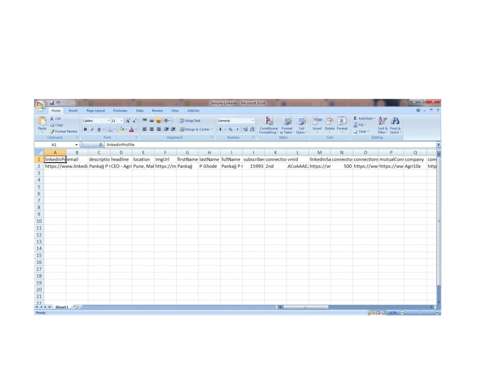Screen dimensions: 496x372
Task: Undo the last action
Action: pyautogui.click(x=58, y=103)
